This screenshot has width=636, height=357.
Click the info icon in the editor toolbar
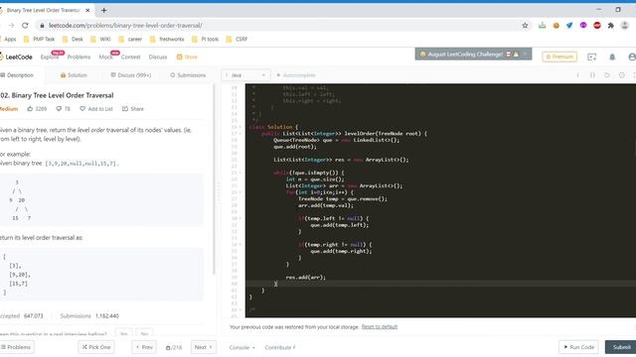[x=578, y=75]
